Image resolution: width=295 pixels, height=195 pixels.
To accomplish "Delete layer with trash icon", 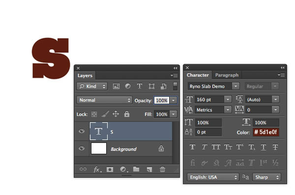I will [x=162, y=169].
